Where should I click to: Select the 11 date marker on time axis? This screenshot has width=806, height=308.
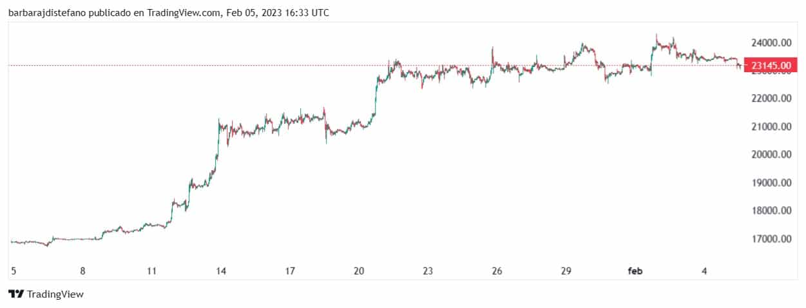(152, 271)
